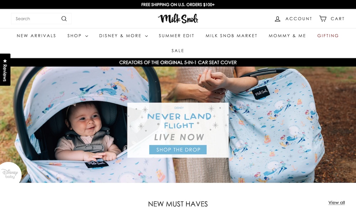This screenshot has height=214, width=356.
Task: Go to the Sale section
Action: click(178, 51)
